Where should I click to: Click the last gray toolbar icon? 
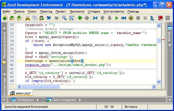(x=167, y=18)
